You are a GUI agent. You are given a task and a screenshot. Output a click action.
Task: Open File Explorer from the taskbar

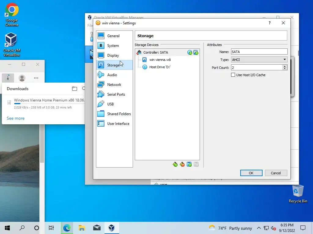pyautogui.click(x=82, y=228)
